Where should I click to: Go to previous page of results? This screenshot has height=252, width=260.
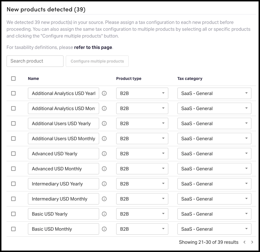pos(244,242)
